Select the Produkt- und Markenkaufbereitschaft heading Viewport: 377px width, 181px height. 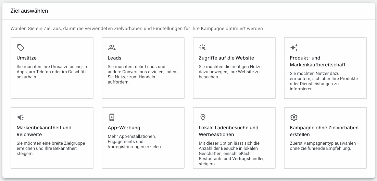pyautogui.click(x=318, y=61)
